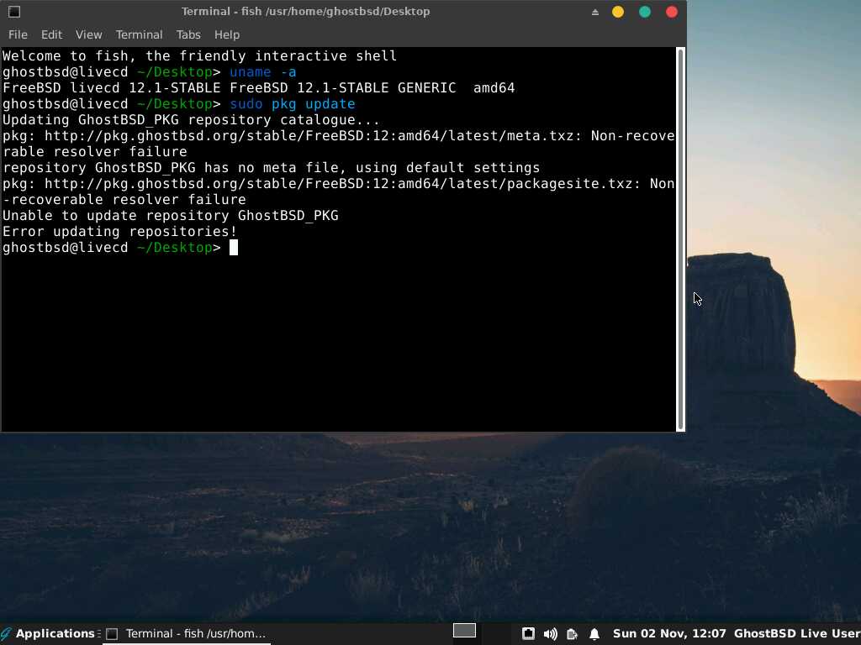This screenshot has height=645, width=861.
Task: Open the Tabs menu
Action: point(188,34)
